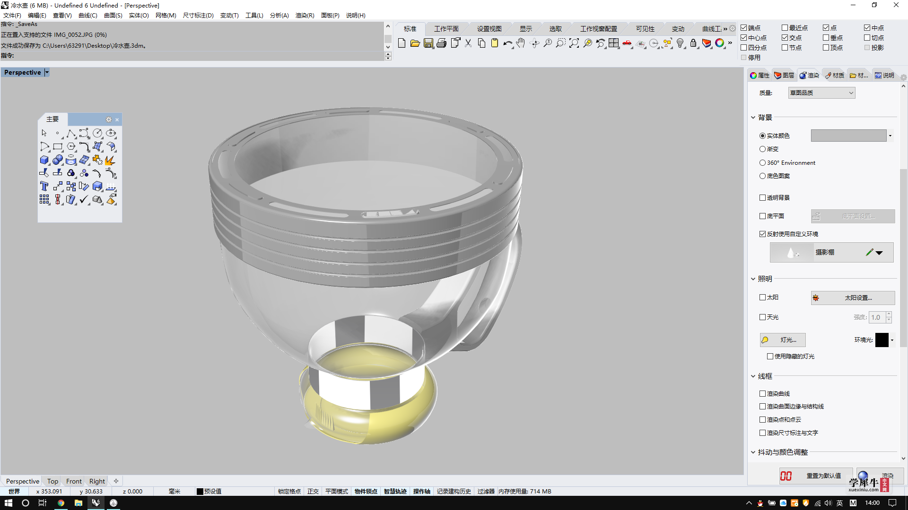The height and width of the screenshot is (510, 908).
Task: Click the Lock padlock icon
Action: point(693,43)
